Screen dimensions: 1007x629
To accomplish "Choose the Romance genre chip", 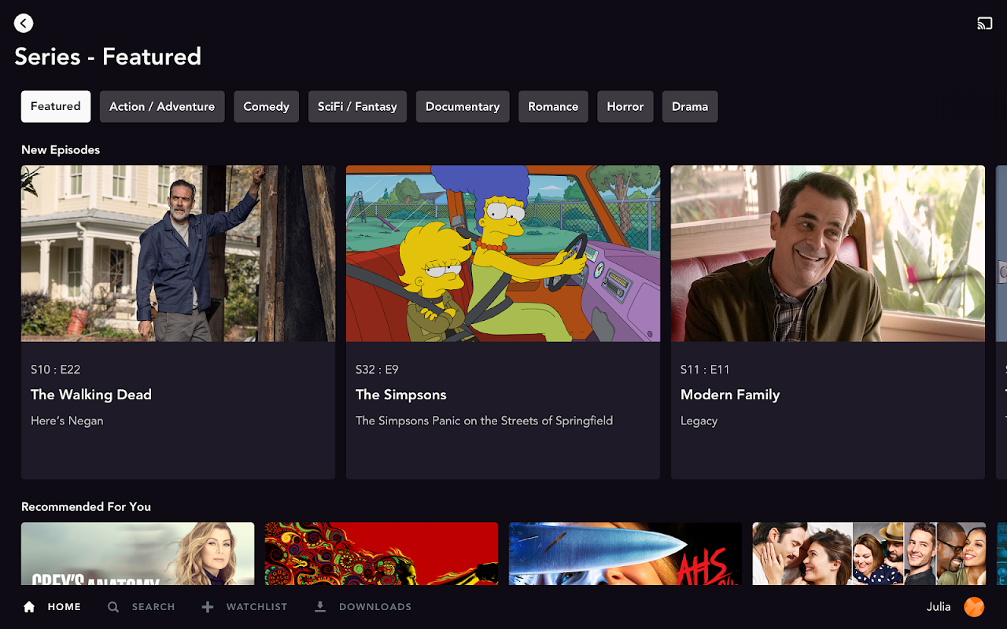I will (553, 106).
